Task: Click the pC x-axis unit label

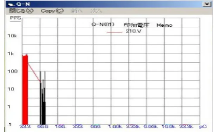Action: [x=203, y=127]
